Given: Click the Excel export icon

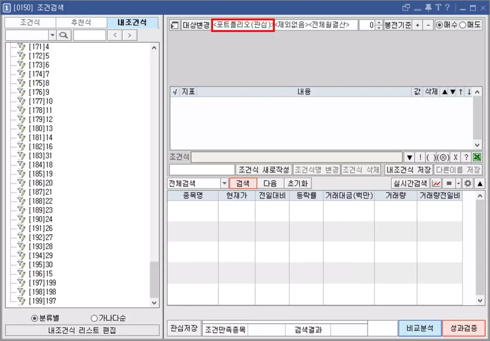Looking at the screenshot, I should [x=477, y=157].
